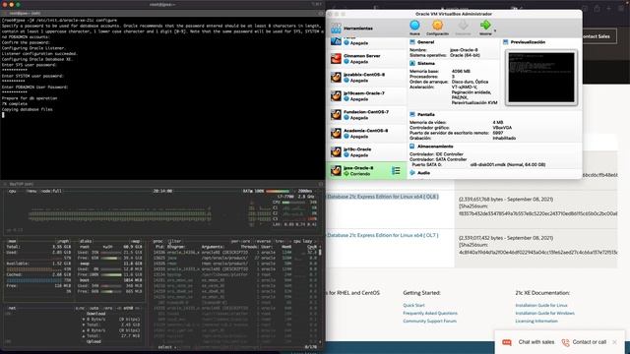This screenshot has width=630, height=354.
Task: Click the disks box label in bpytop
Action: click(86, 241)
